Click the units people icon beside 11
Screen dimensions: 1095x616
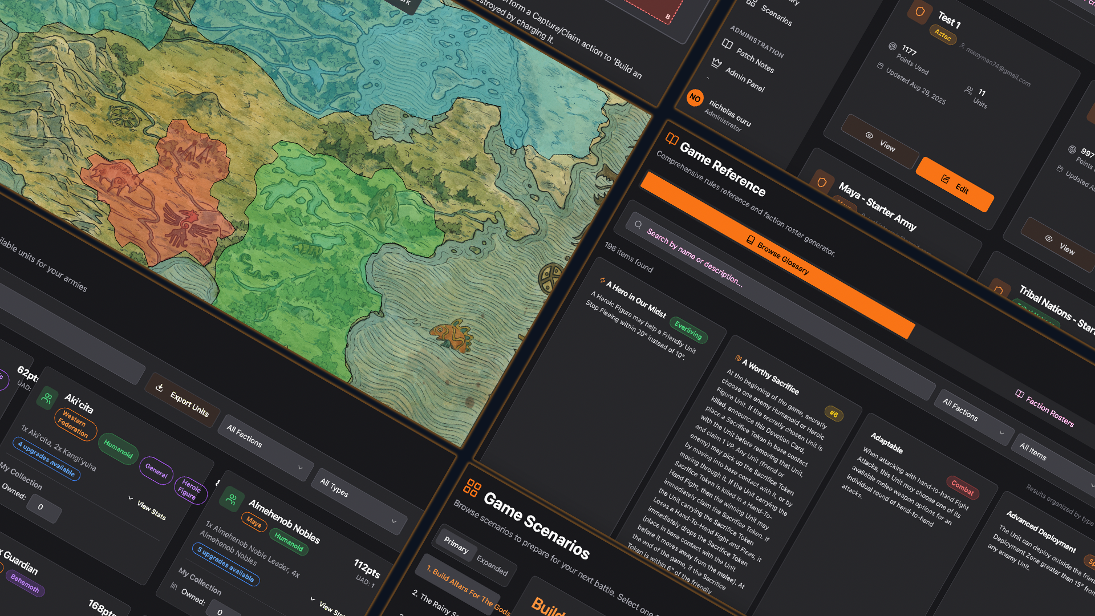(x=968, y=90)
